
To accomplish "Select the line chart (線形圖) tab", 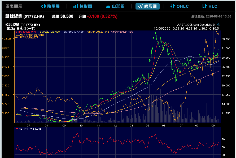I will tap(147, 6).
